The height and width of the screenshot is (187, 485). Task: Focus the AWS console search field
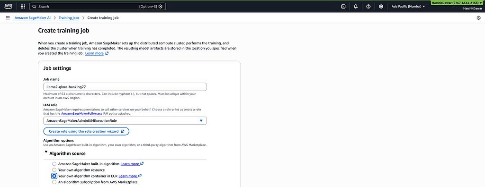click(98, 6)
